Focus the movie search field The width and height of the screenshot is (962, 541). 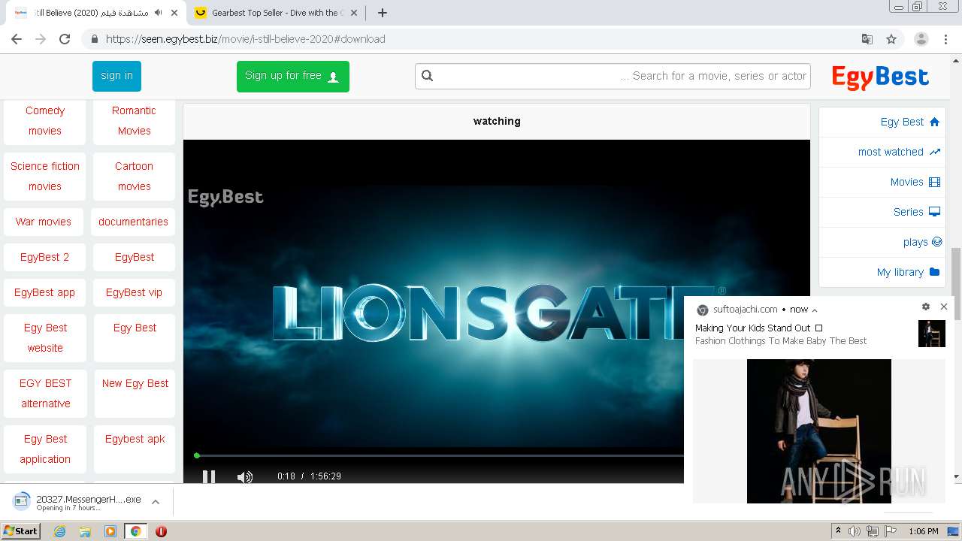click(613, 76)
